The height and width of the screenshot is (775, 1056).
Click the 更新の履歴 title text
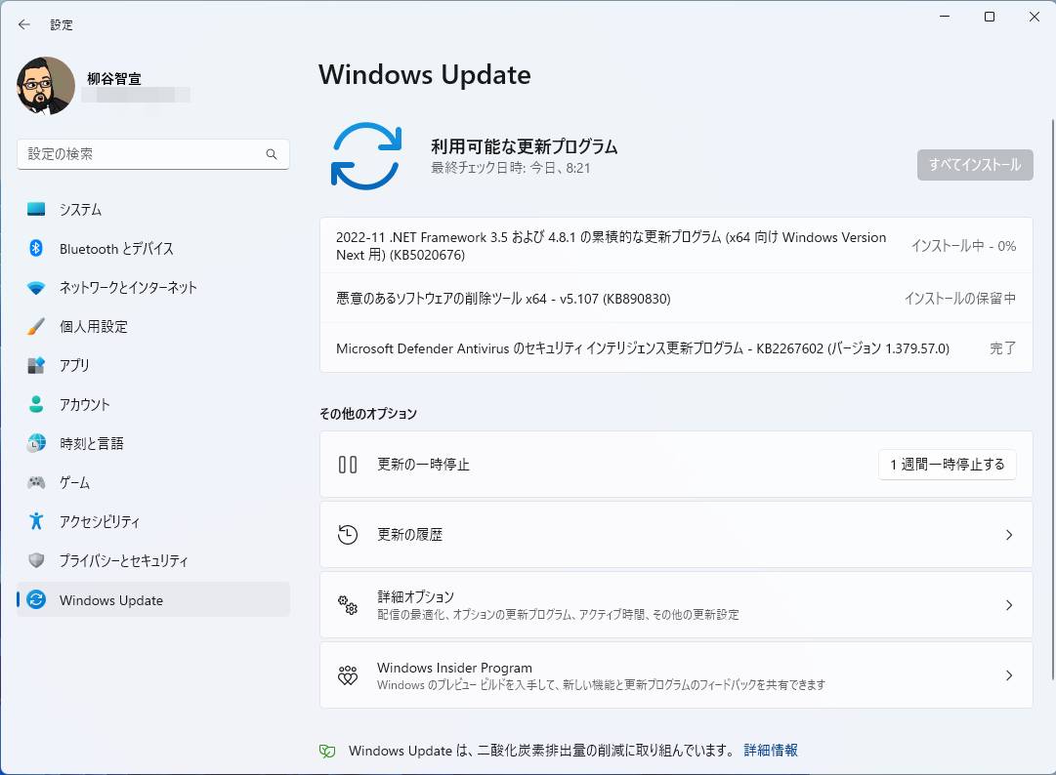pos(409,535)
